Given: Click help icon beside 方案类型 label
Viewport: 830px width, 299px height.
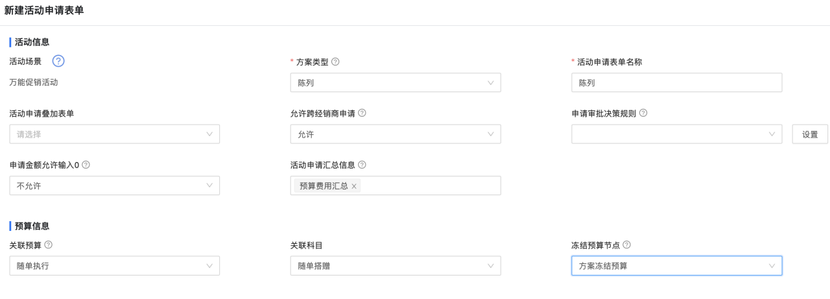Looking at the screenshot, I should click(335, 62).
